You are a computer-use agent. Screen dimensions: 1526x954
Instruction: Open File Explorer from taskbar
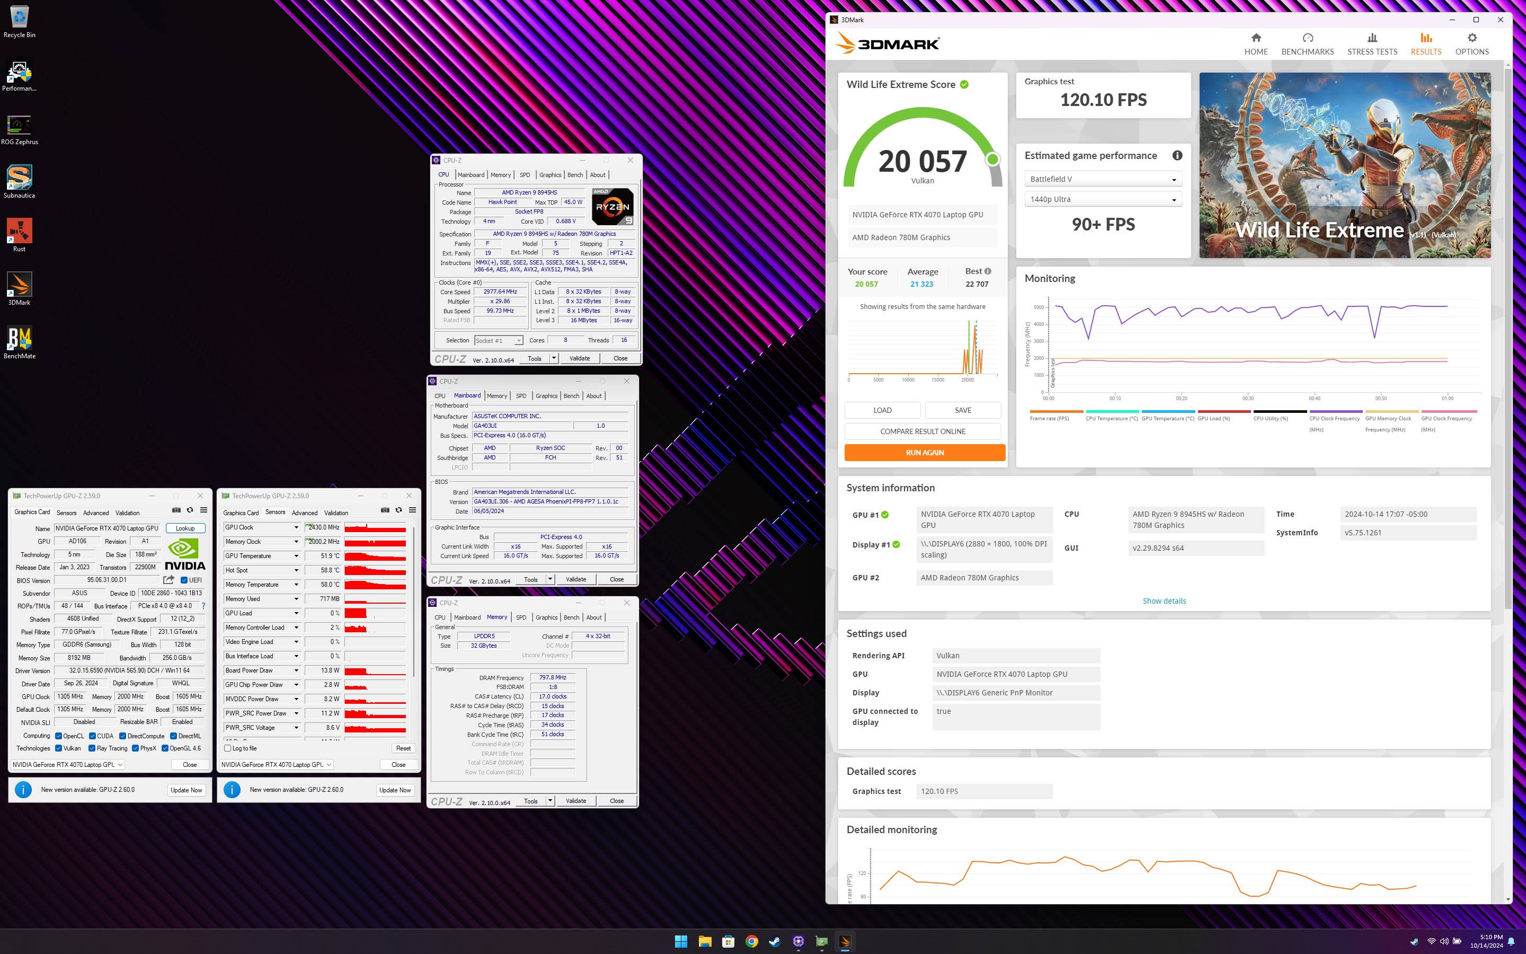click(x=704, y=941)
